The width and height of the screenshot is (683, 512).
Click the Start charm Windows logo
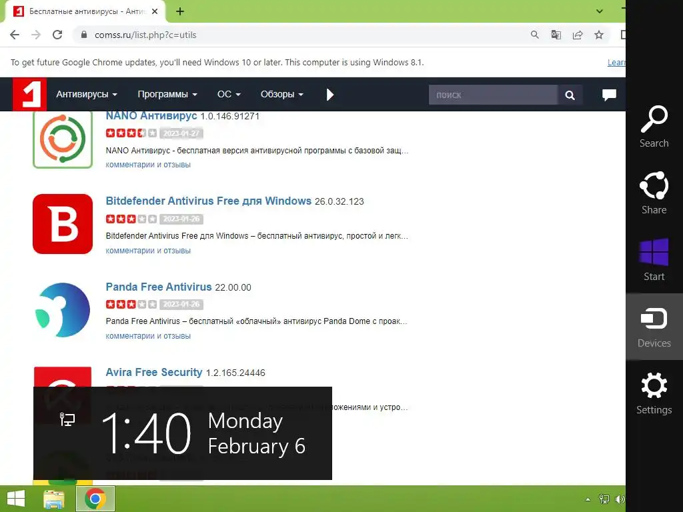[654, 253]
